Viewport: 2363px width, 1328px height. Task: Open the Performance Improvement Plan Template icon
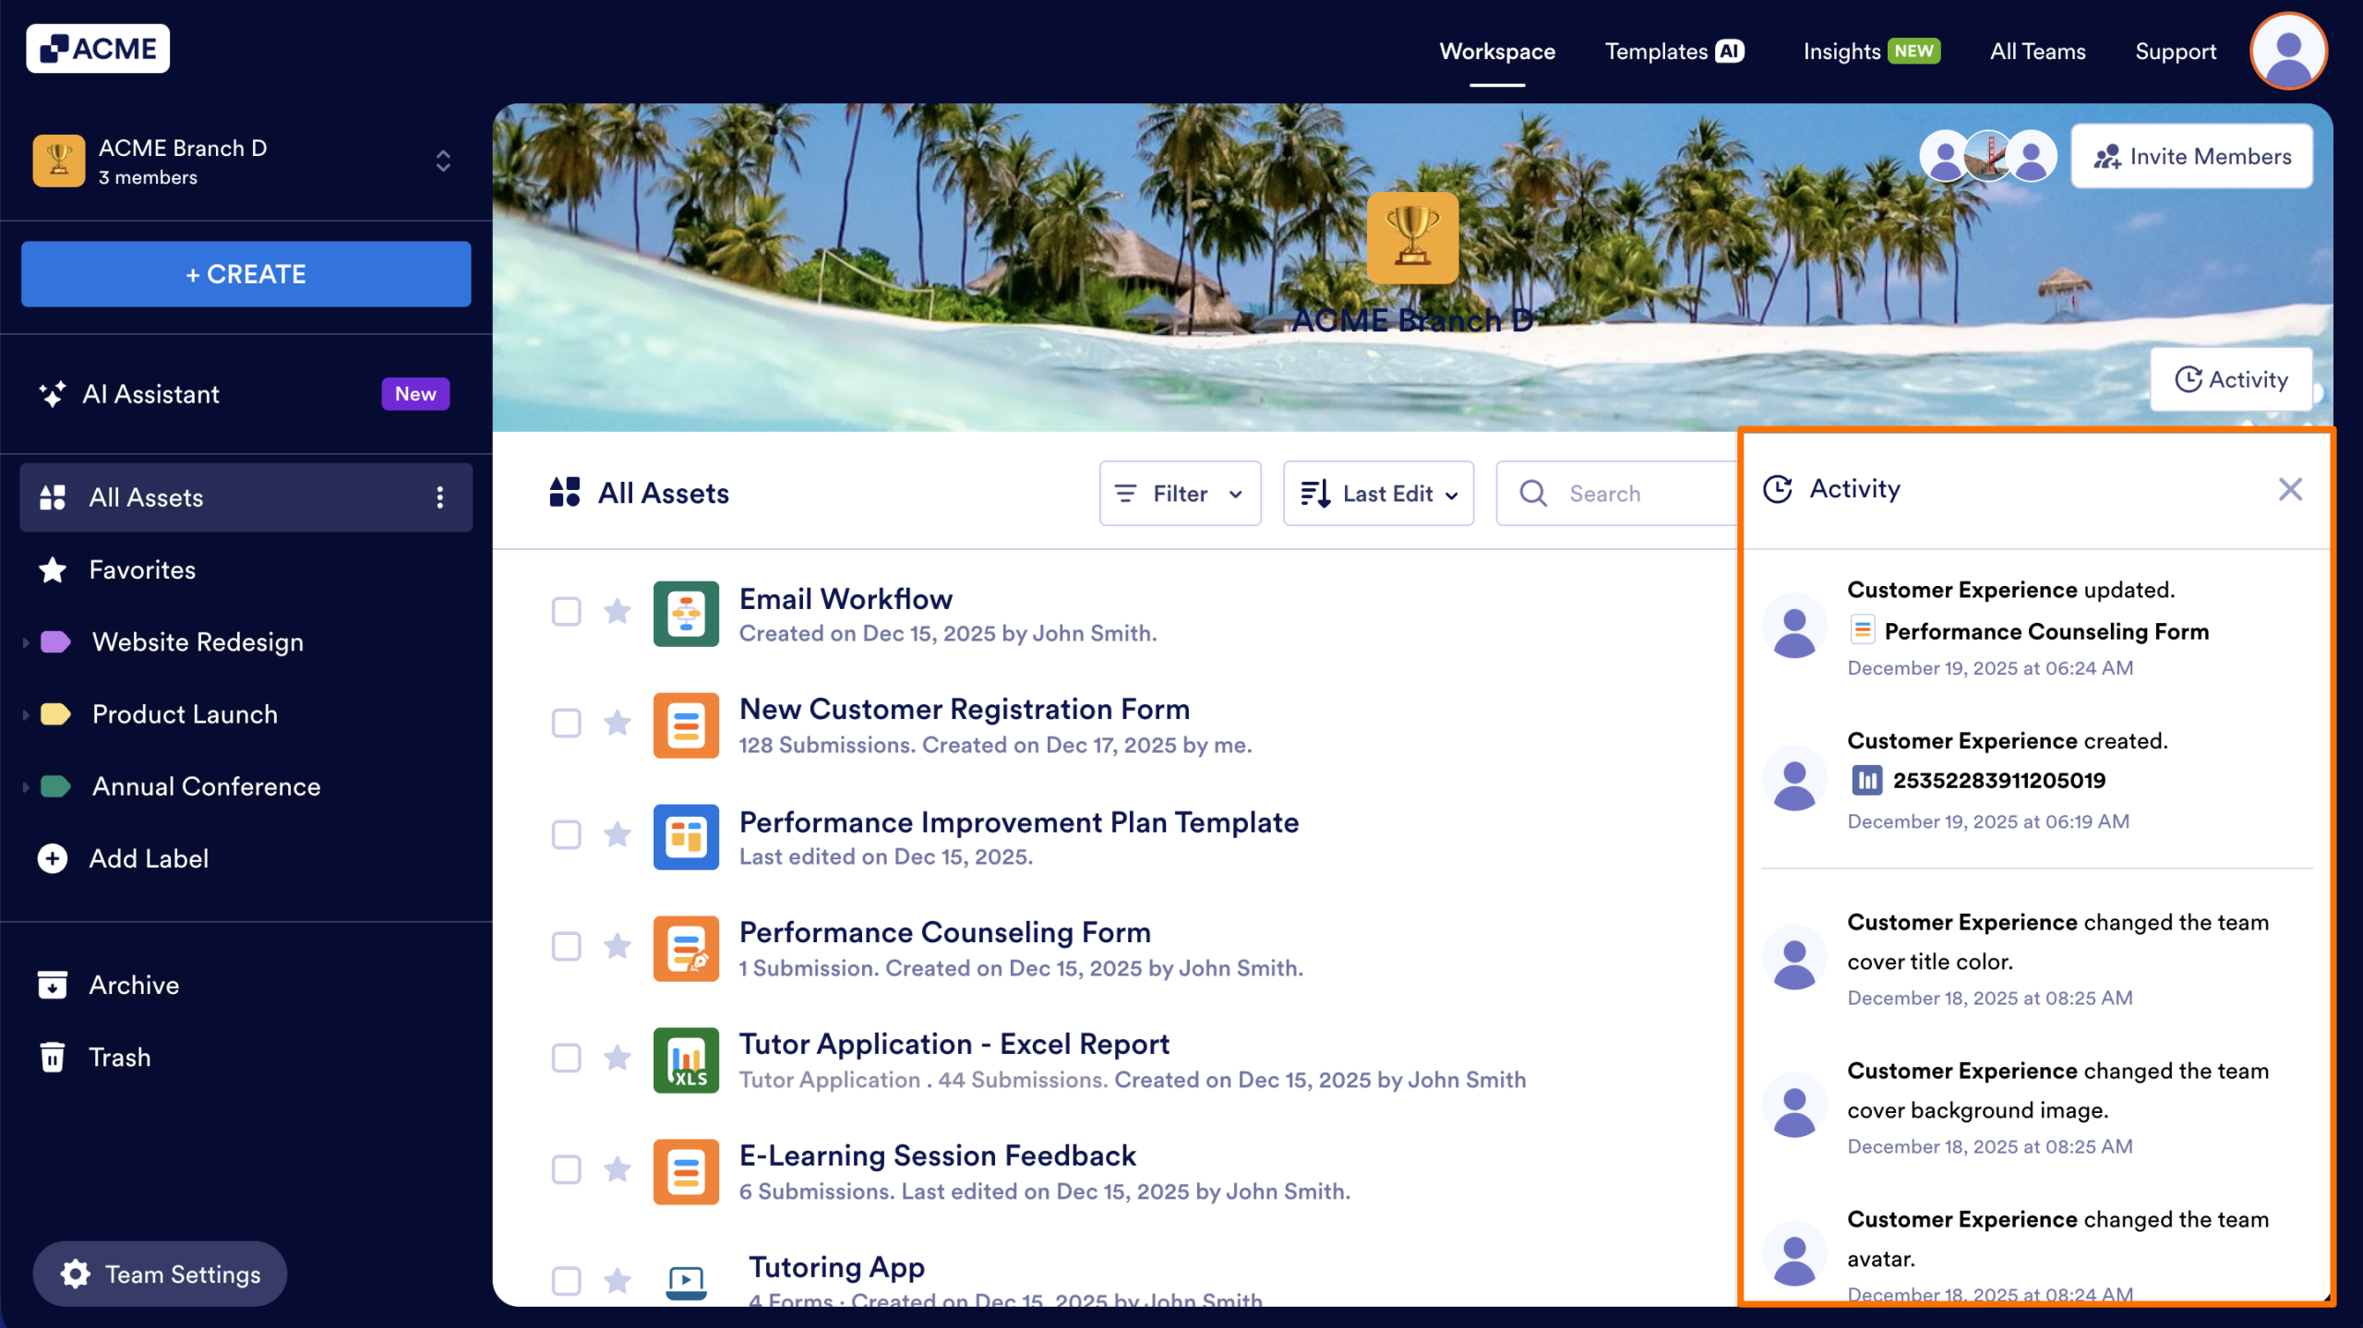tap(686, 836)
